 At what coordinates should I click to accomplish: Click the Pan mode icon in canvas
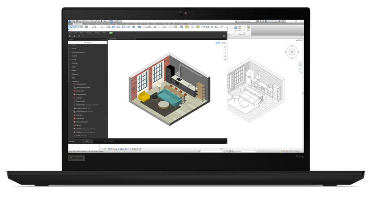(x=225, y=56)
